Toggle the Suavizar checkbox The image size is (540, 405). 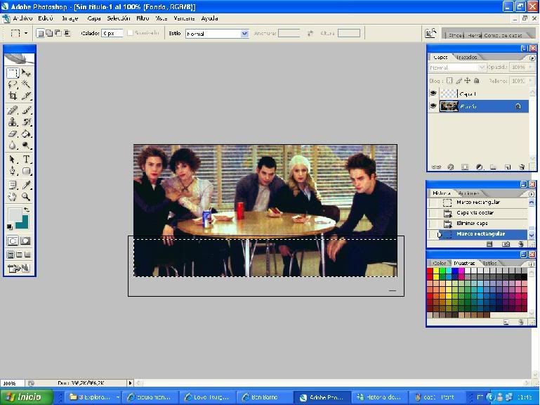point(130,33)
